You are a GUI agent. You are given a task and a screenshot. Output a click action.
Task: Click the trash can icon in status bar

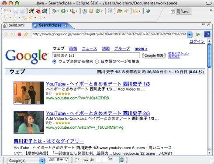click(x=122, y=160)
